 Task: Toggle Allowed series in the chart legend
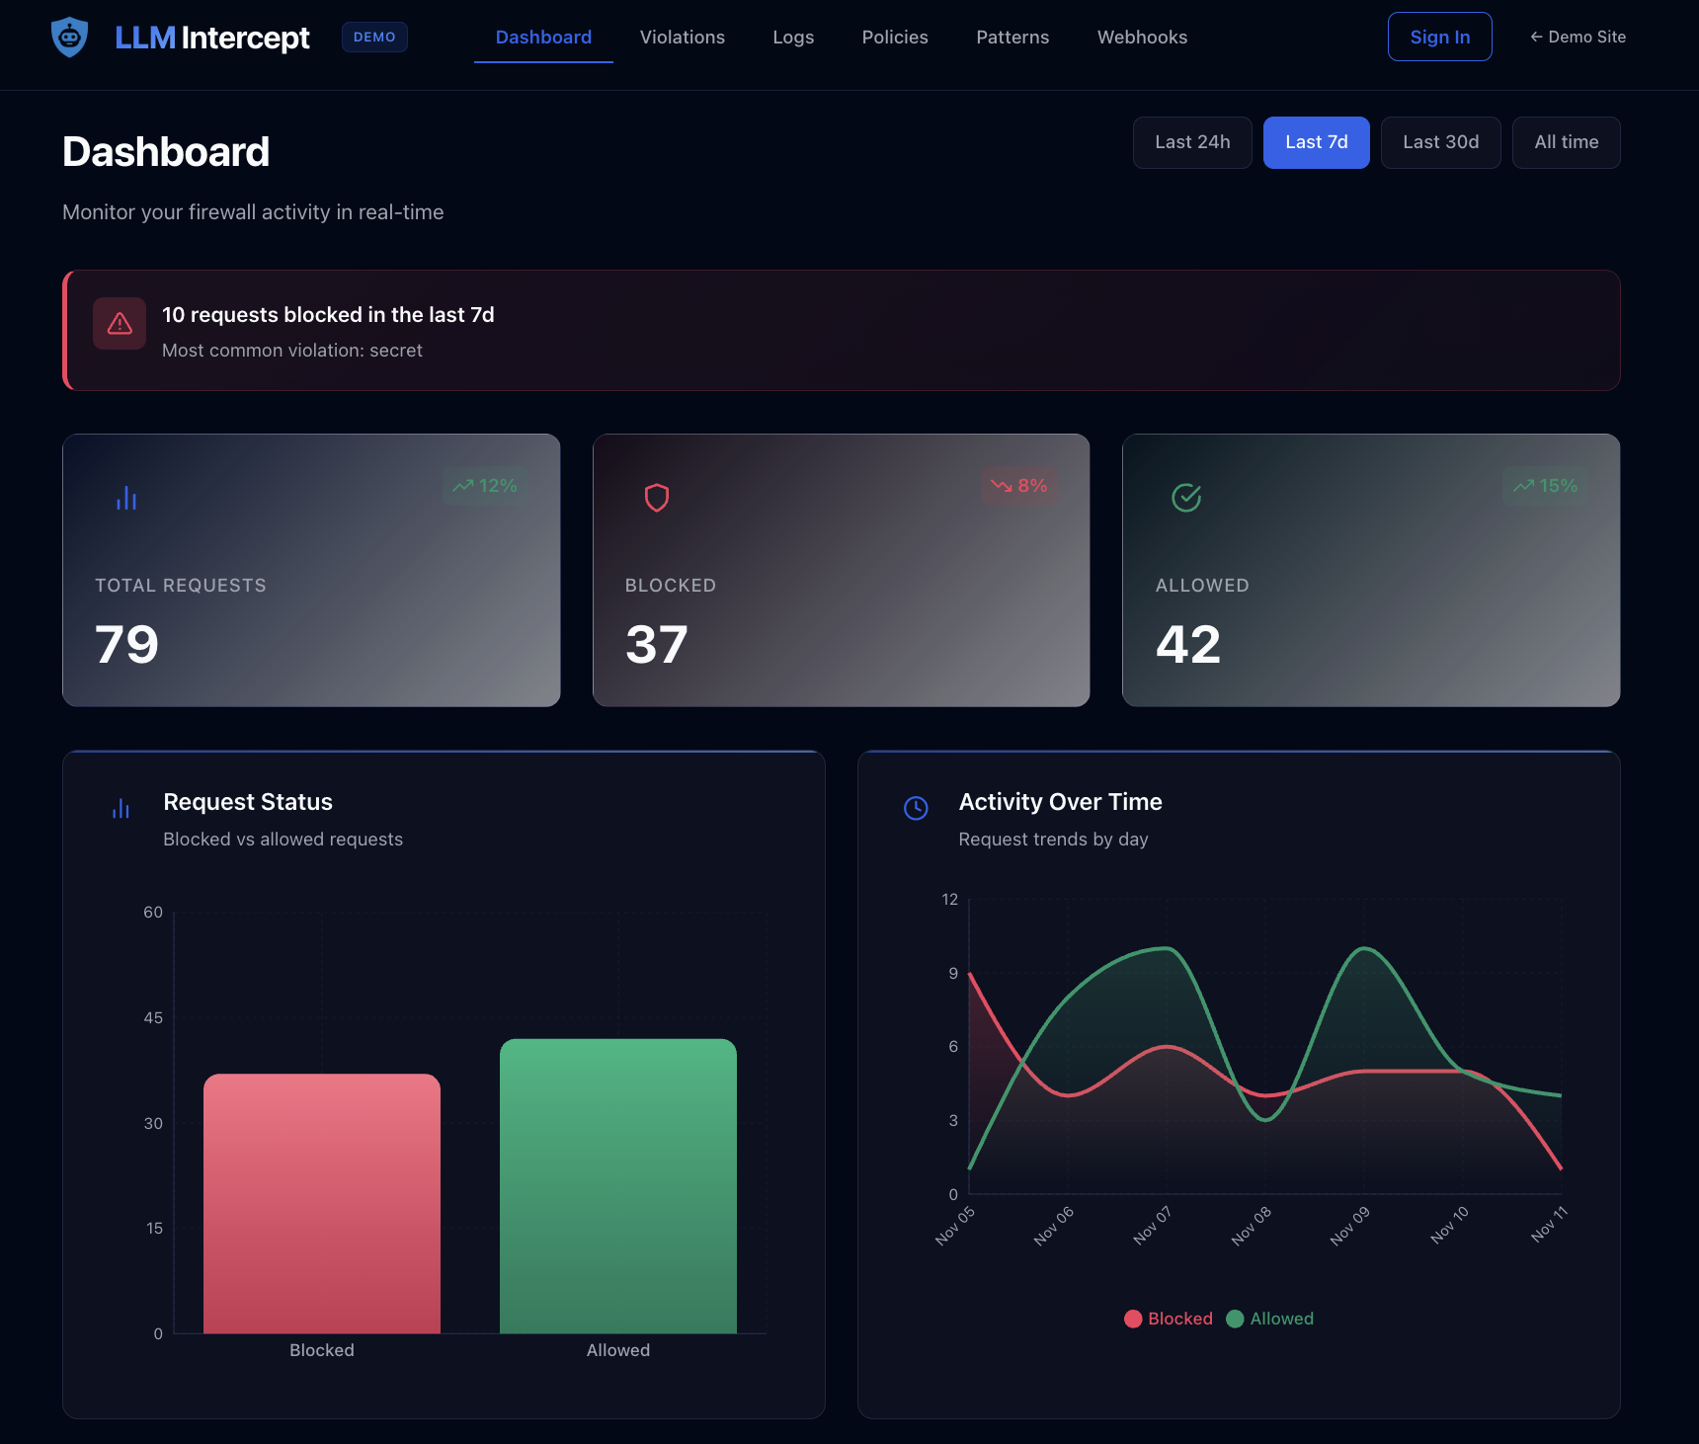pyautogui.click(x=1270, y=1319)
